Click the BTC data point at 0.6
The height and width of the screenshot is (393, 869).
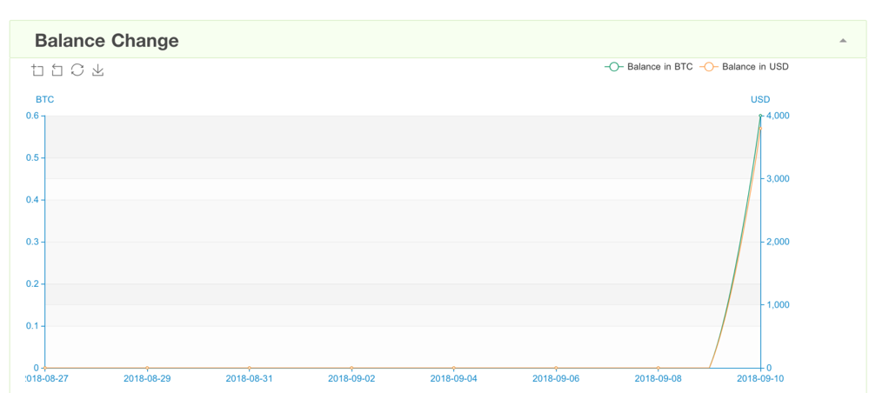[x=760, y=116]
